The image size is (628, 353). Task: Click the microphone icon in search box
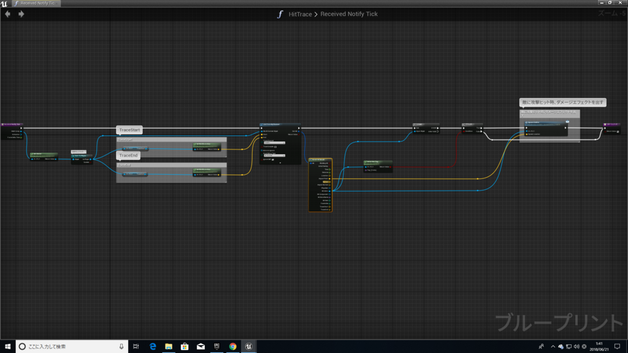(121, 346)
